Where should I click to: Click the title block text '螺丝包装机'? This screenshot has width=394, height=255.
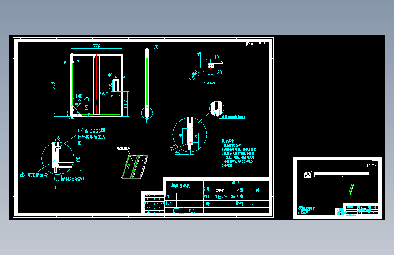pos(181,186)
